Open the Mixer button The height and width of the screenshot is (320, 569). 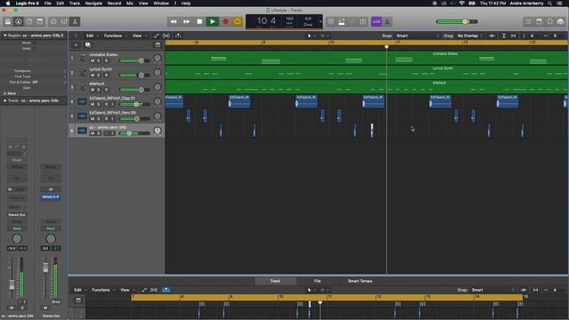64,21
